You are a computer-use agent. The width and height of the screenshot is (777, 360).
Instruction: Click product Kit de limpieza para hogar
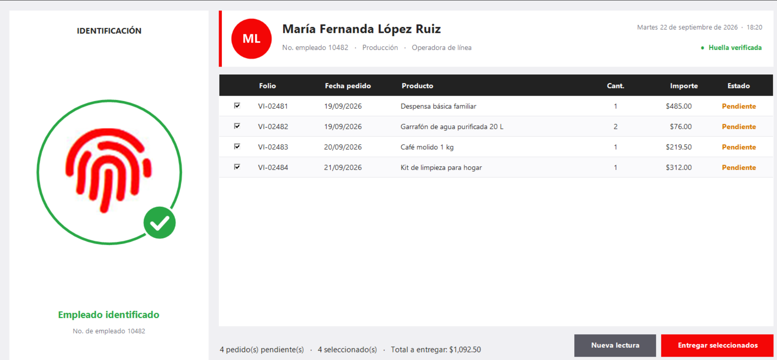441,168
